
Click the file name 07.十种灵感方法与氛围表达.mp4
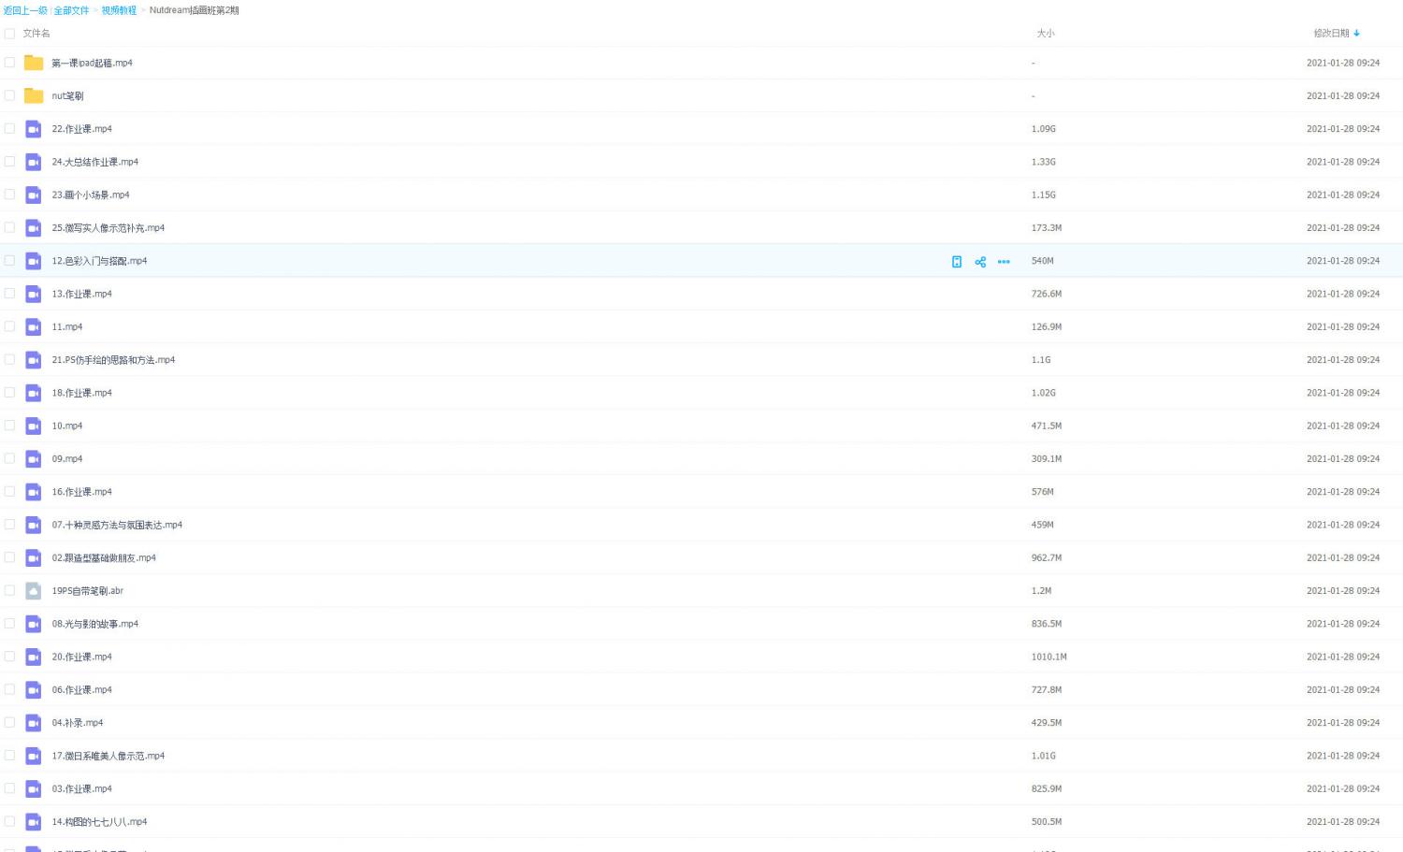117,525
